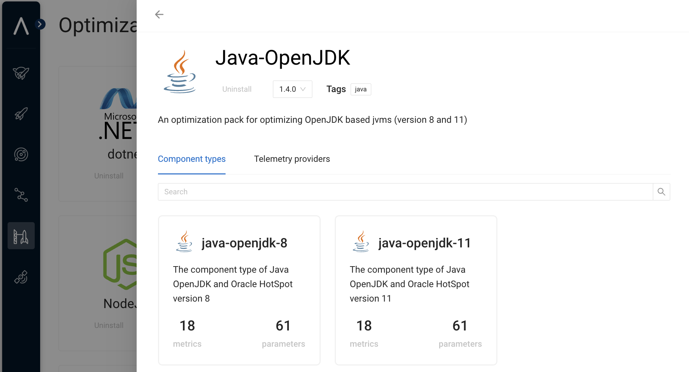Screen dimensions: 689x372
Task: Switch to the Telemetry providers tab
Action: (x=292, y=159)
